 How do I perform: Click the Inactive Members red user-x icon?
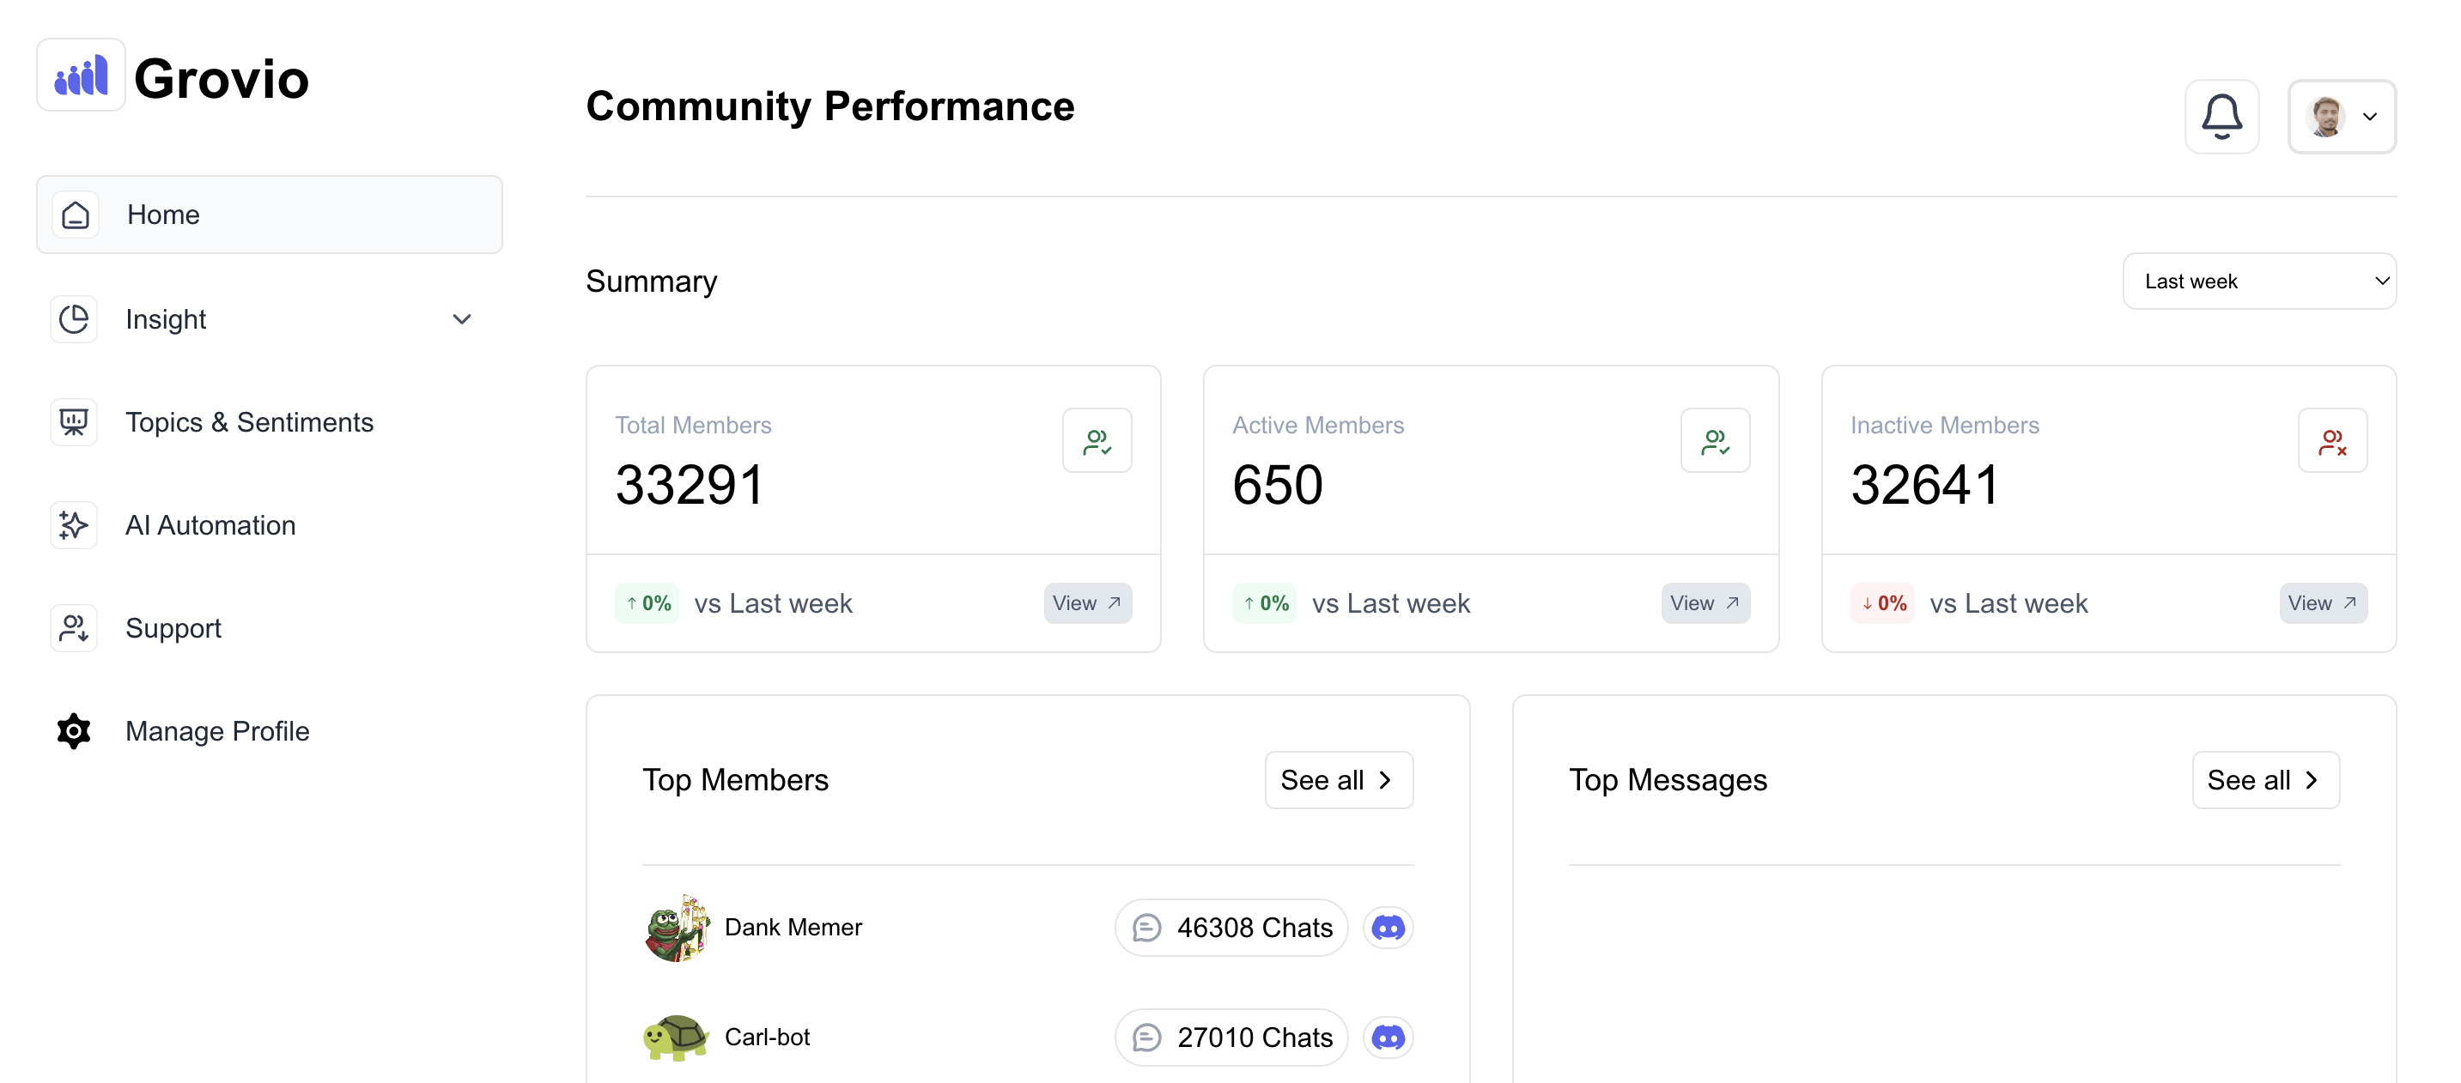pyautogui.click(x=2331, y=440)
